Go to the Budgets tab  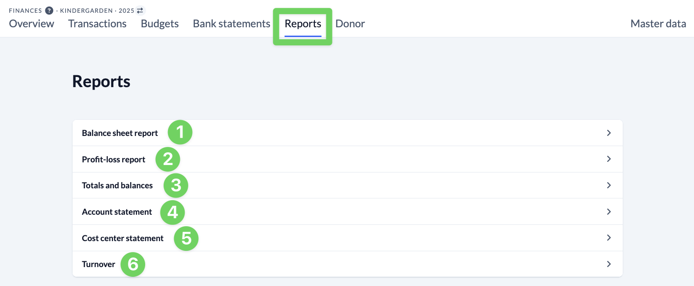(160, 24)
